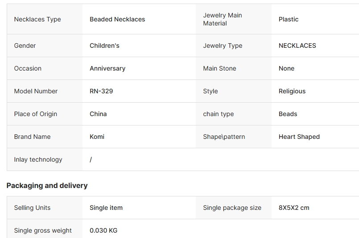359x238 pixels.
Task: Click the "Beaded Necklaces" value cell
Action: (117, 19)
